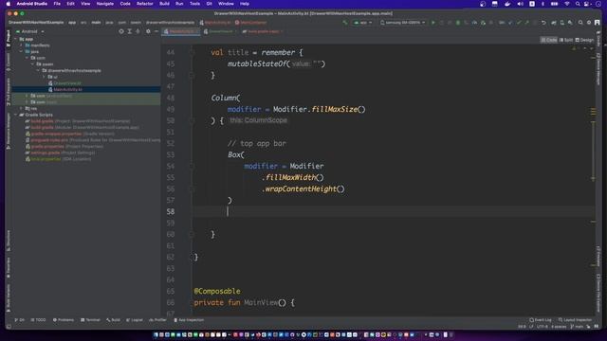Image resolution: width=607 pixels, height=341 pixels.
Task: Open the File menu
Action: pos(57,4)
